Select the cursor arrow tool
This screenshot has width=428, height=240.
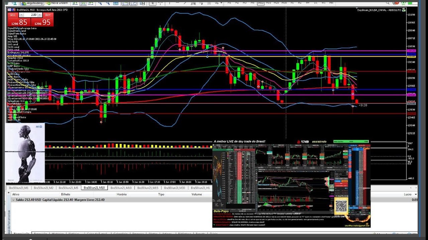(152, 3)
